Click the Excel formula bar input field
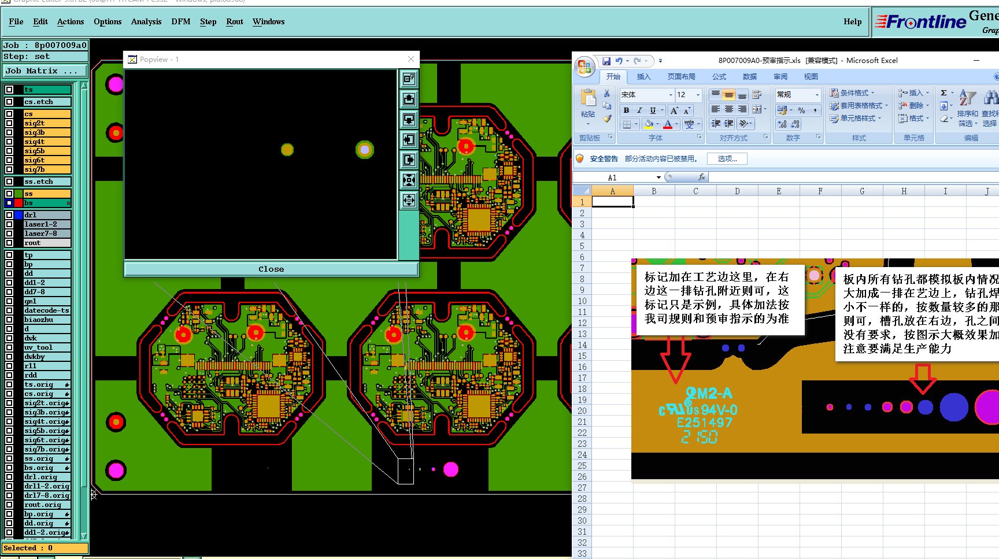Viewport: 999px width, 559px height. (x=853, y=177)
